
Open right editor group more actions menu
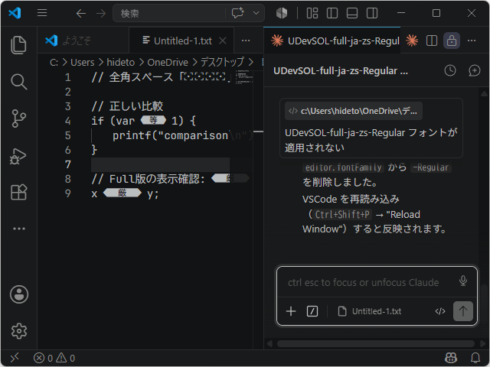(x=472, y=41)
